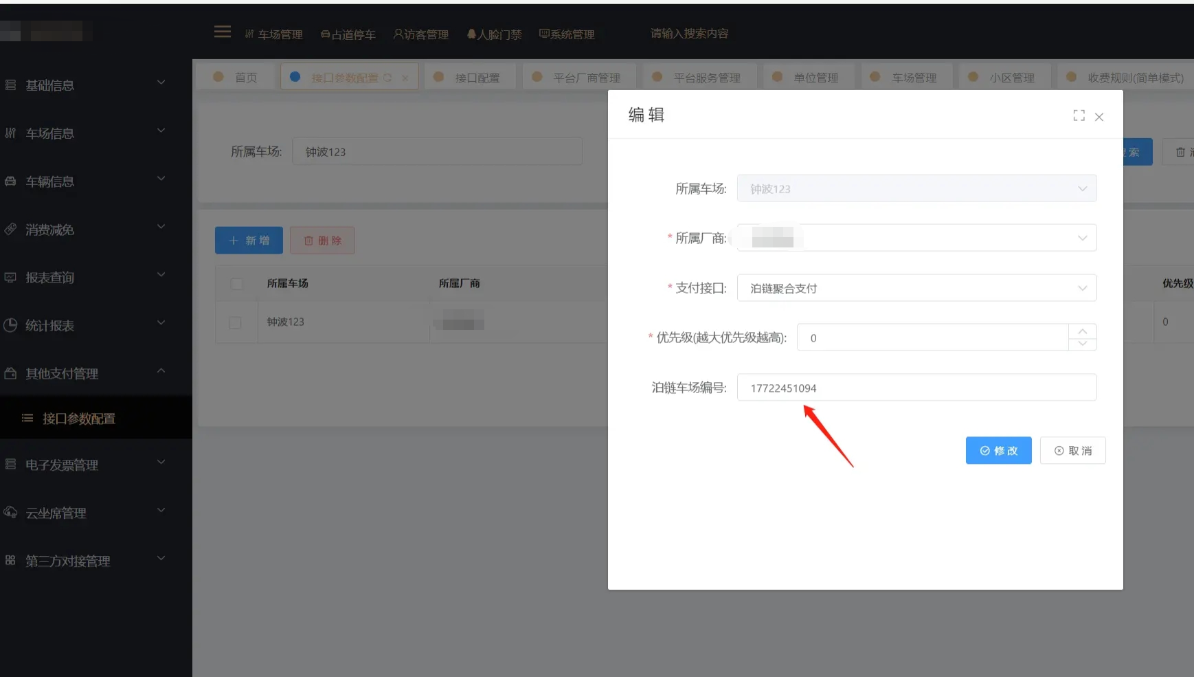This screenshot has width=1194, height=677.
Task: Click the 泊链车场编号 input field
Action: 916,388
